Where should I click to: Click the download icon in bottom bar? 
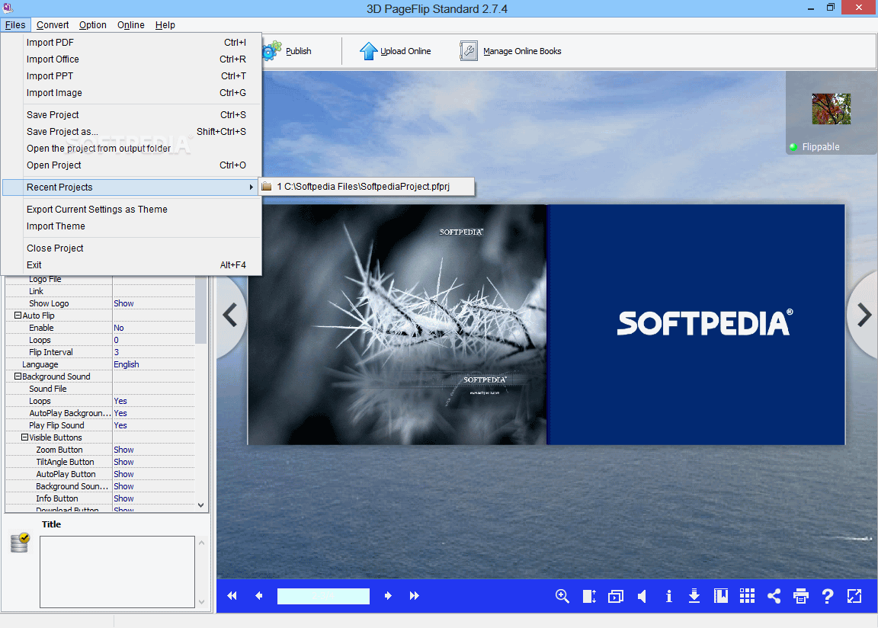pyautogui.click(x=694, y=596)
